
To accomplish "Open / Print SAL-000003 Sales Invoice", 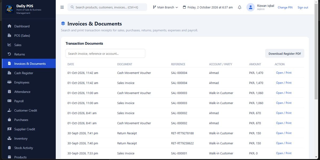I will 284,103.
